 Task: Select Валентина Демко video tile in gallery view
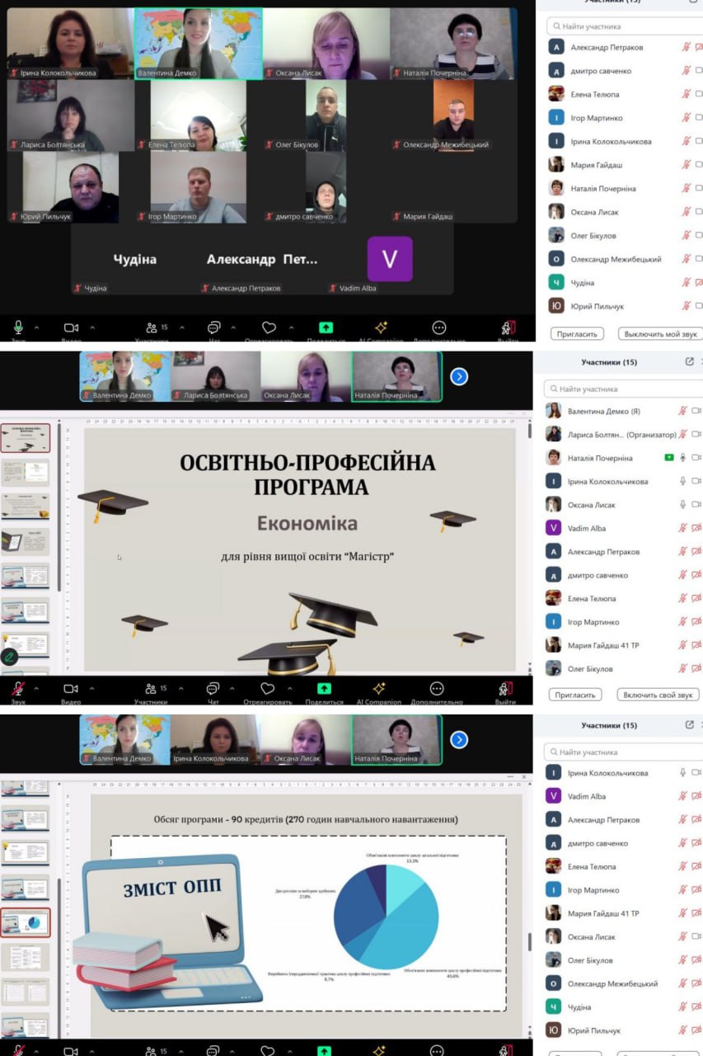(x=198, y=44)
